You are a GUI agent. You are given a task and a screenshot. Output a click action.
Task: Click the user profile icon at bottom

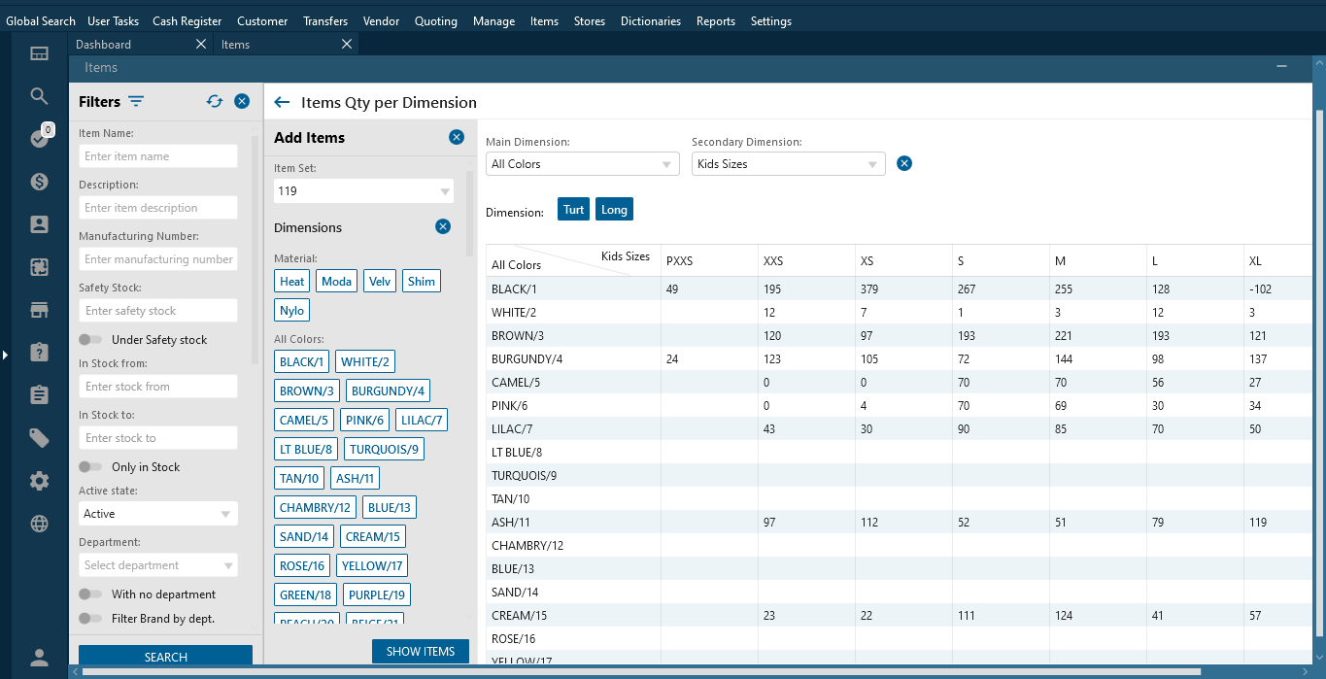click(x=39, y=658)
